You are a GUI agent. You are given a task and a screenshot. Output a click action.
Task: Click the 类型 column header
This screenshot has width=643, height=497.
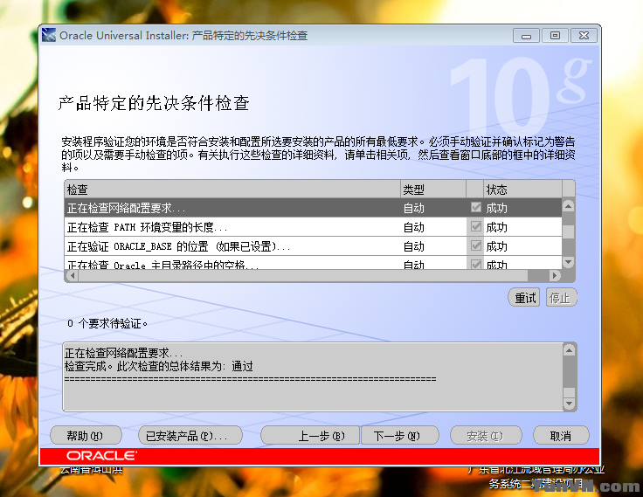433,189
